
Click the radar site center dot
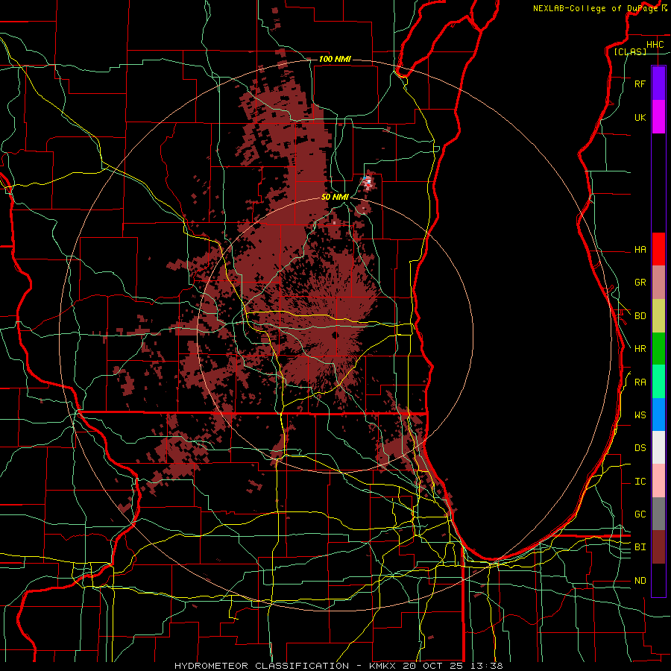point(335,335)
